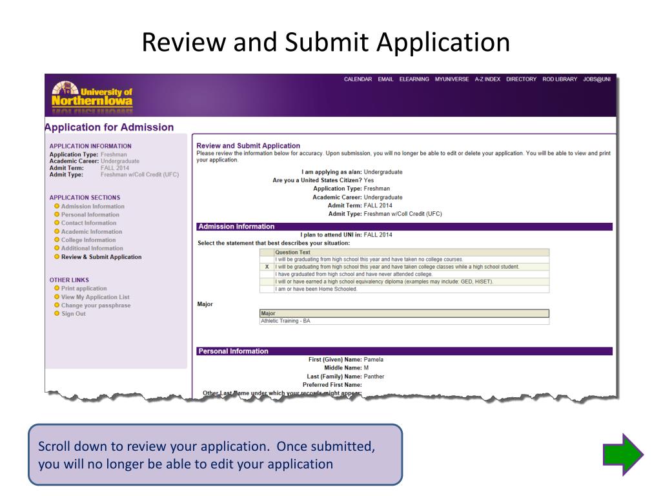Click the Sign Out link
This screenshot has width=661, height=496.
74,314
